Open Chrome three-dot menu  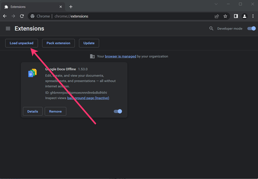pyautogui.click(x=253, y=16)
